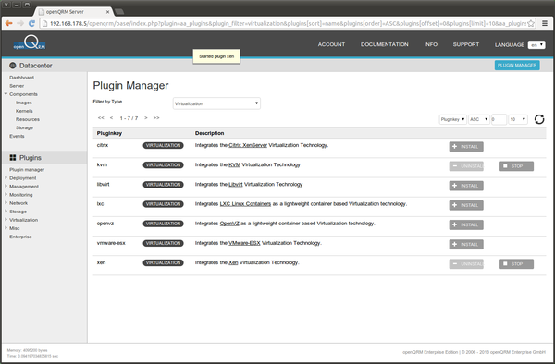Follow the VMware-ESX link

pyautogui.click(x=244, y=243)
